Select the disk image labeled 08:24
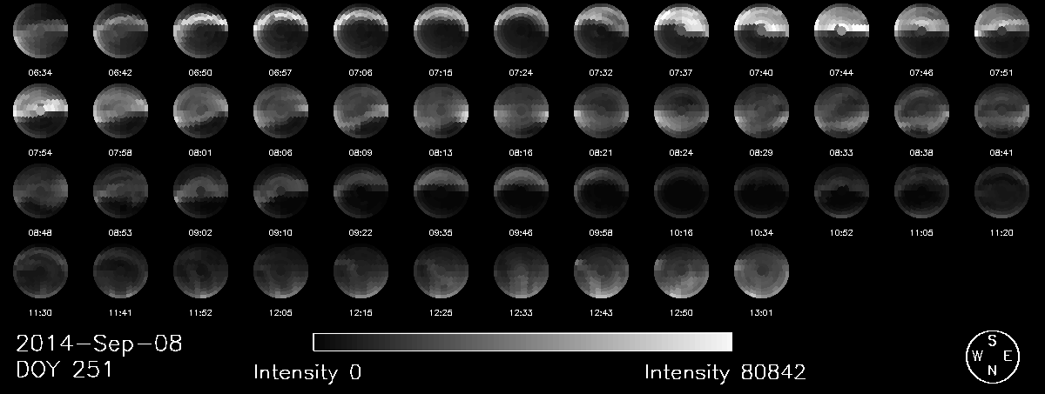The width and height of the screenshot is (1045, 394). 681,112
